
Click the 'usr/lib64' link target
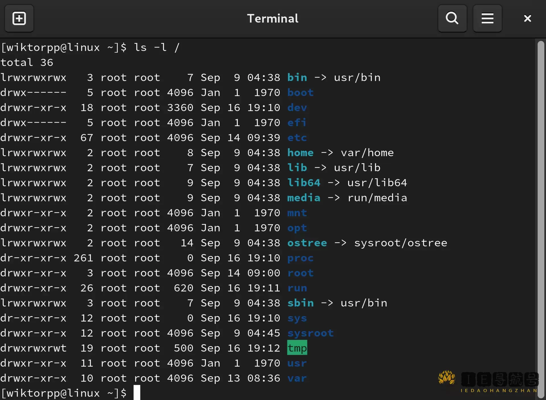tap(377, 183)
